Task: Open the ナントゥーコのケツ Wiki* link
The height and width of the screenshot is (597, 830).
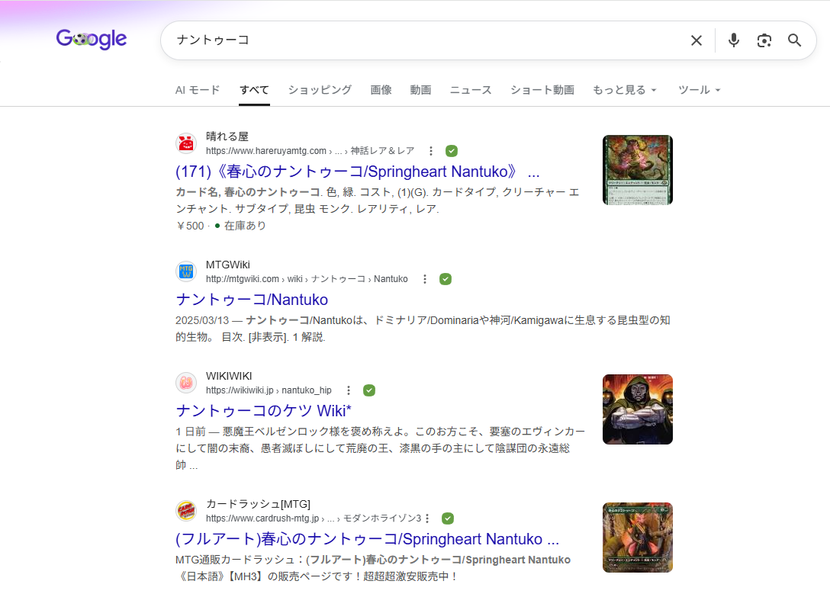Action: 264,411
